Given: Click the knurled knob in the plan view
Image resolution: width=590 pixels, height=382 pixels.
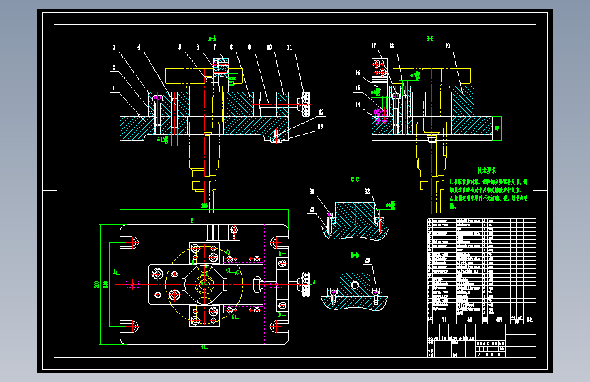Looking at the screenshot, I should [x=306, y=285].
